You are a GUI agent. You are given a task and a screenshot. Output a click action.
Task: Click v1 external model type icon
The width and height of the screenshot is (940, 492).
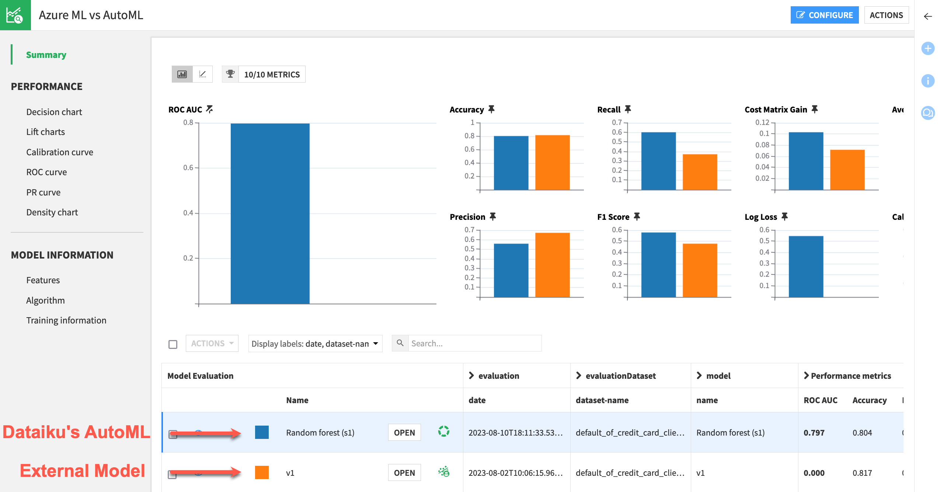[444, 471]
